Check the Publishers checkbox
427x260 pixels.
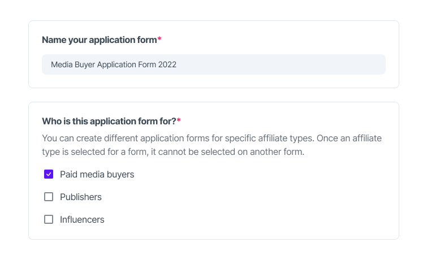click(x=49, y=197)
